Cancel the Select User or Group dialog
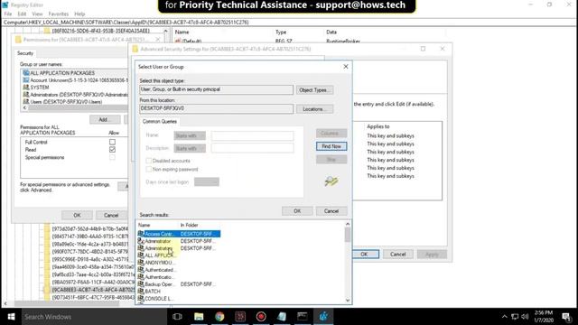578x325 pixels. point(331,210)
